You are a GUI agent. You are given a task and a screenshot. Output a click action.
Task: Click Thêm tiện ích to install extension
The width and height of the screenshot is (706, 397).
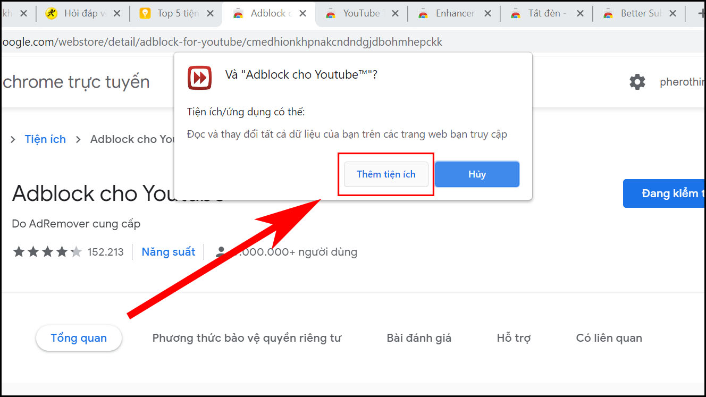click(386, 174)
